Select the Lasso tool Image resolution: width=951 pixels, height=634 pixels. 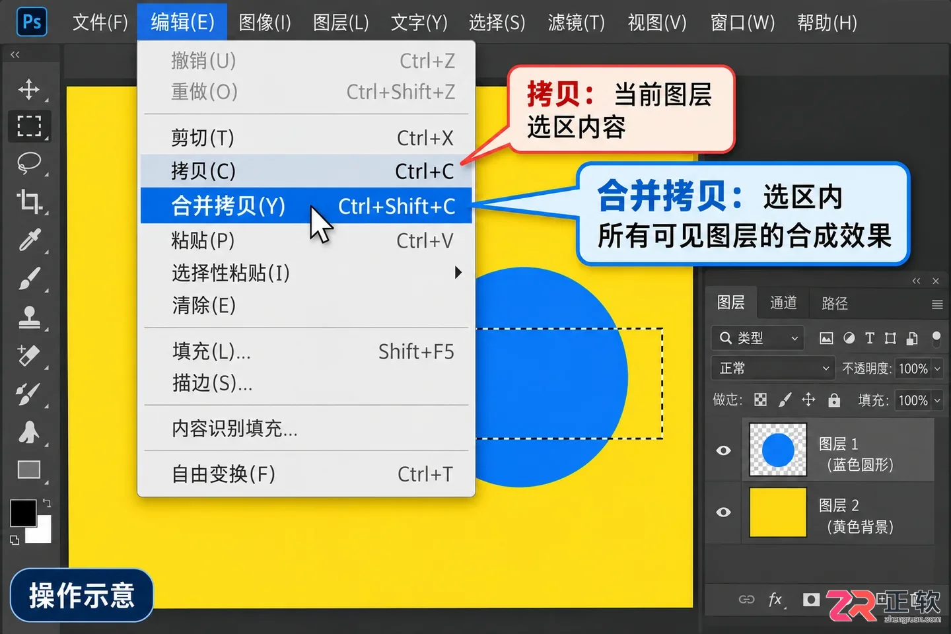click(29, 162)
